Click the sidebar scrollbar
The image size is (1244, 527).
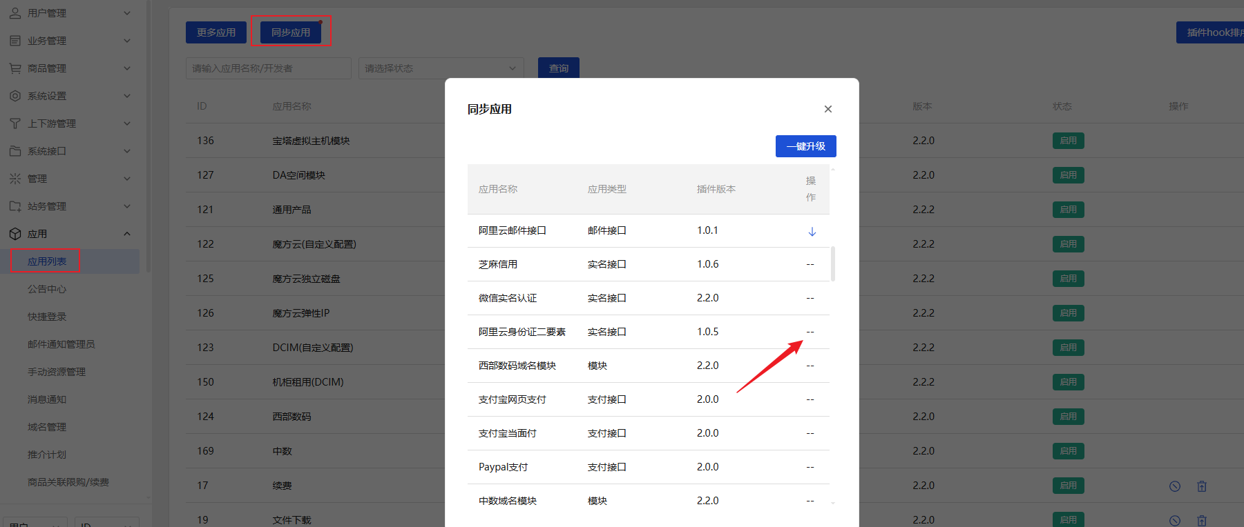[149, 138]
